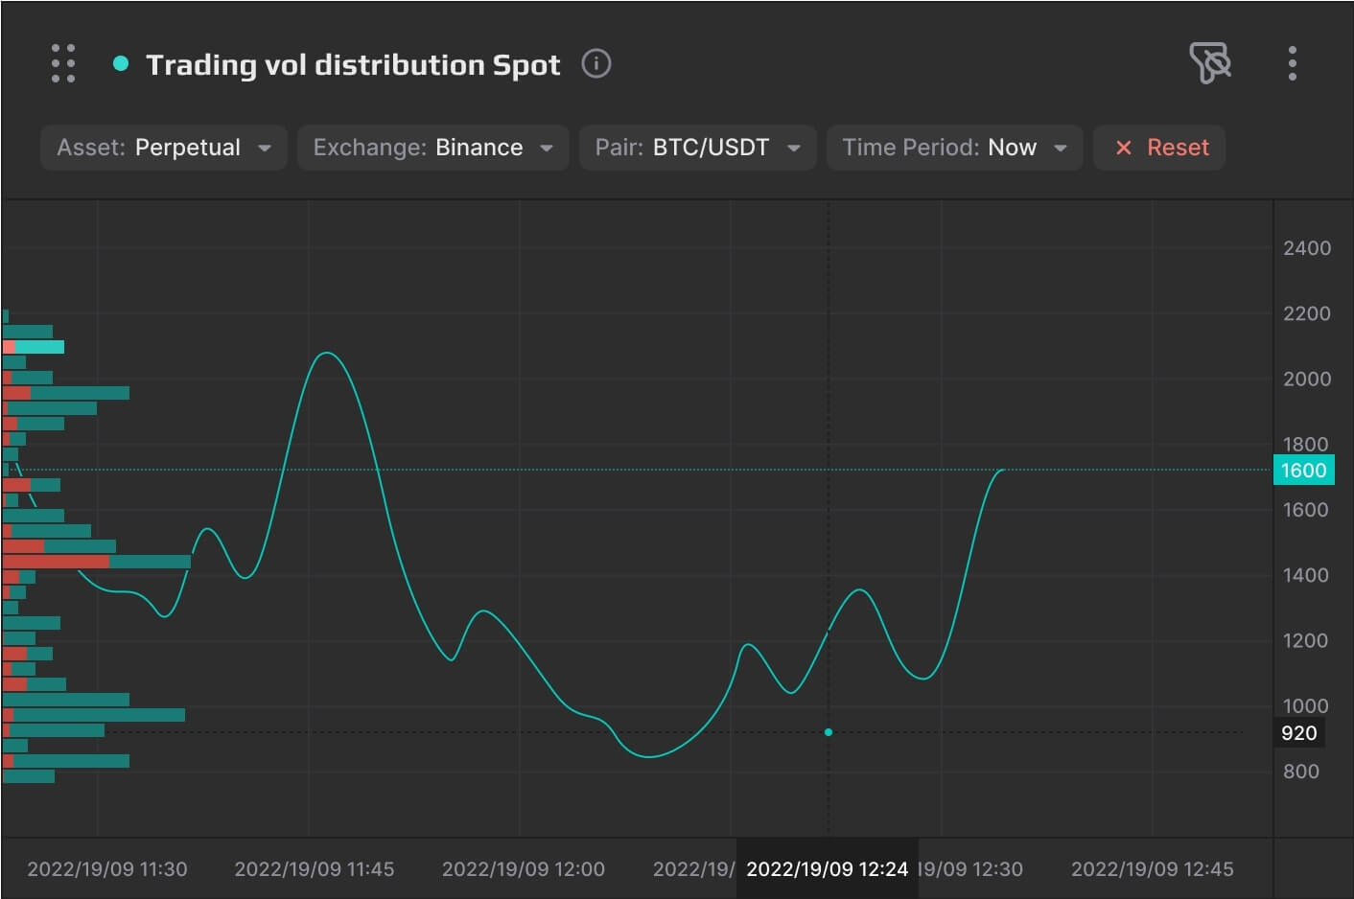Click the drag handle grid icon
Screen dimensions: 1354x899
[63, 63]
